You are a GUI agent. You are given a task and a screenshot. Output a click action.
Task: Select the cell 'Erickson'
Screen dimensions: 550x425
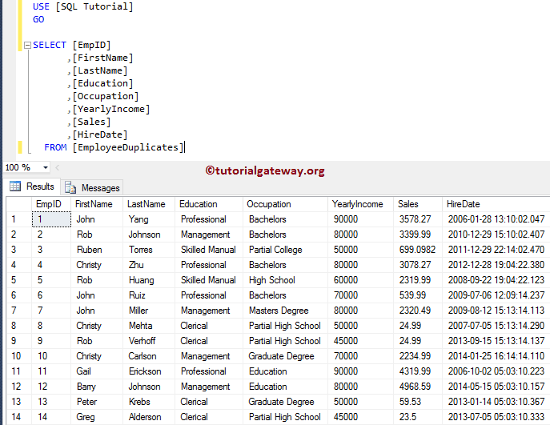149,371
